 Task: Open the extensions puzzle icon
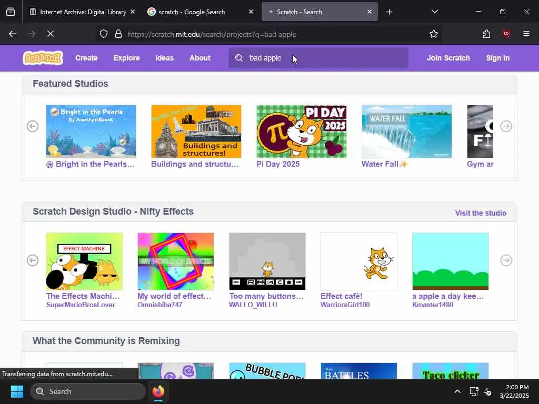point(486,34)
